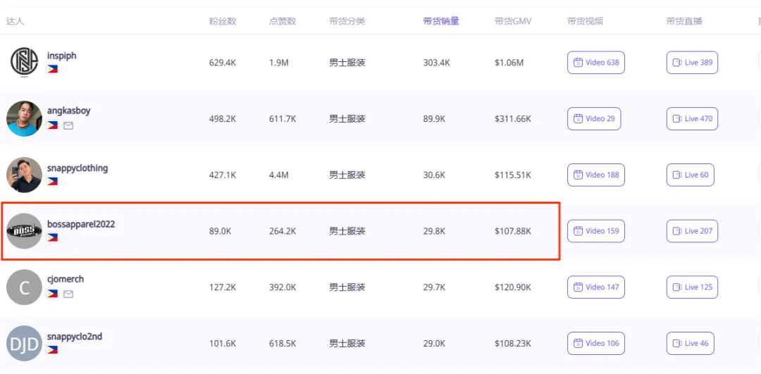
Task: Click the DJD avatar for snappyclo2nd
Action: tap(24, 344)
